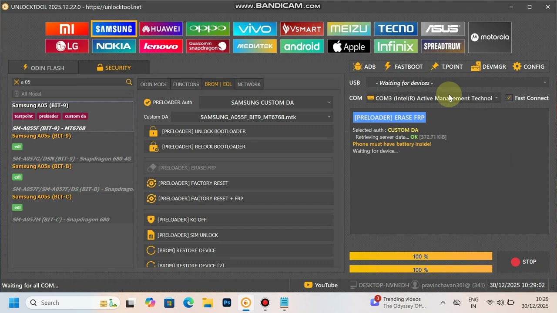Open the Spreadtrum tile

point(443,46)
